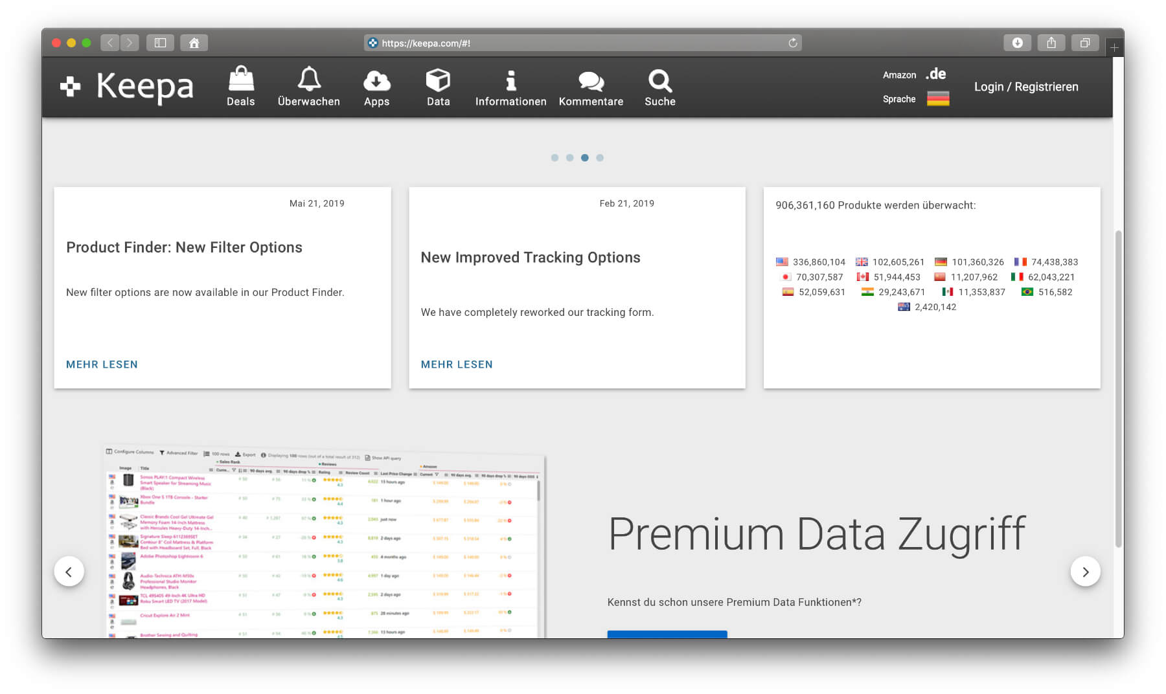
Task: Click the page vertical scrollbar
Action: coord(1118,388)
